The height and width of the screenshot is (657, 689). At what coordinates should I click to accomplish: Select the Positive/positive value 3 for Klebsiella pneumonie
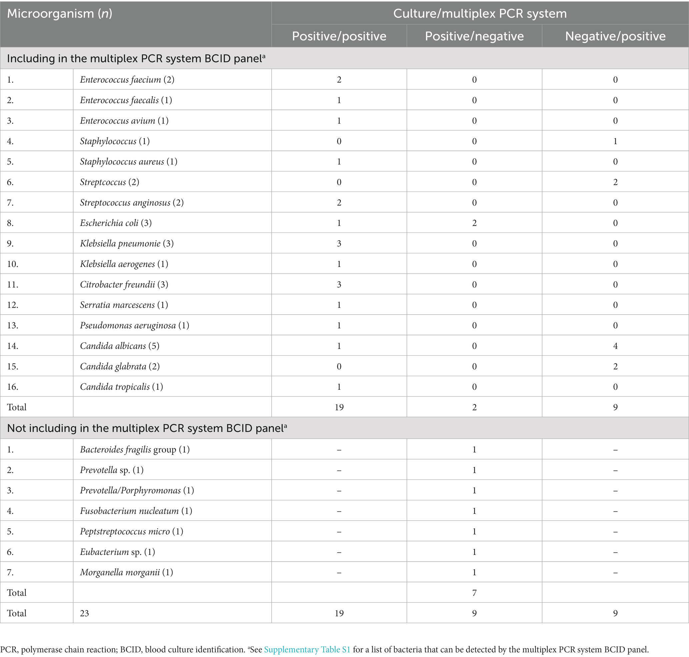pyautogui.click(x=339, y=244)
